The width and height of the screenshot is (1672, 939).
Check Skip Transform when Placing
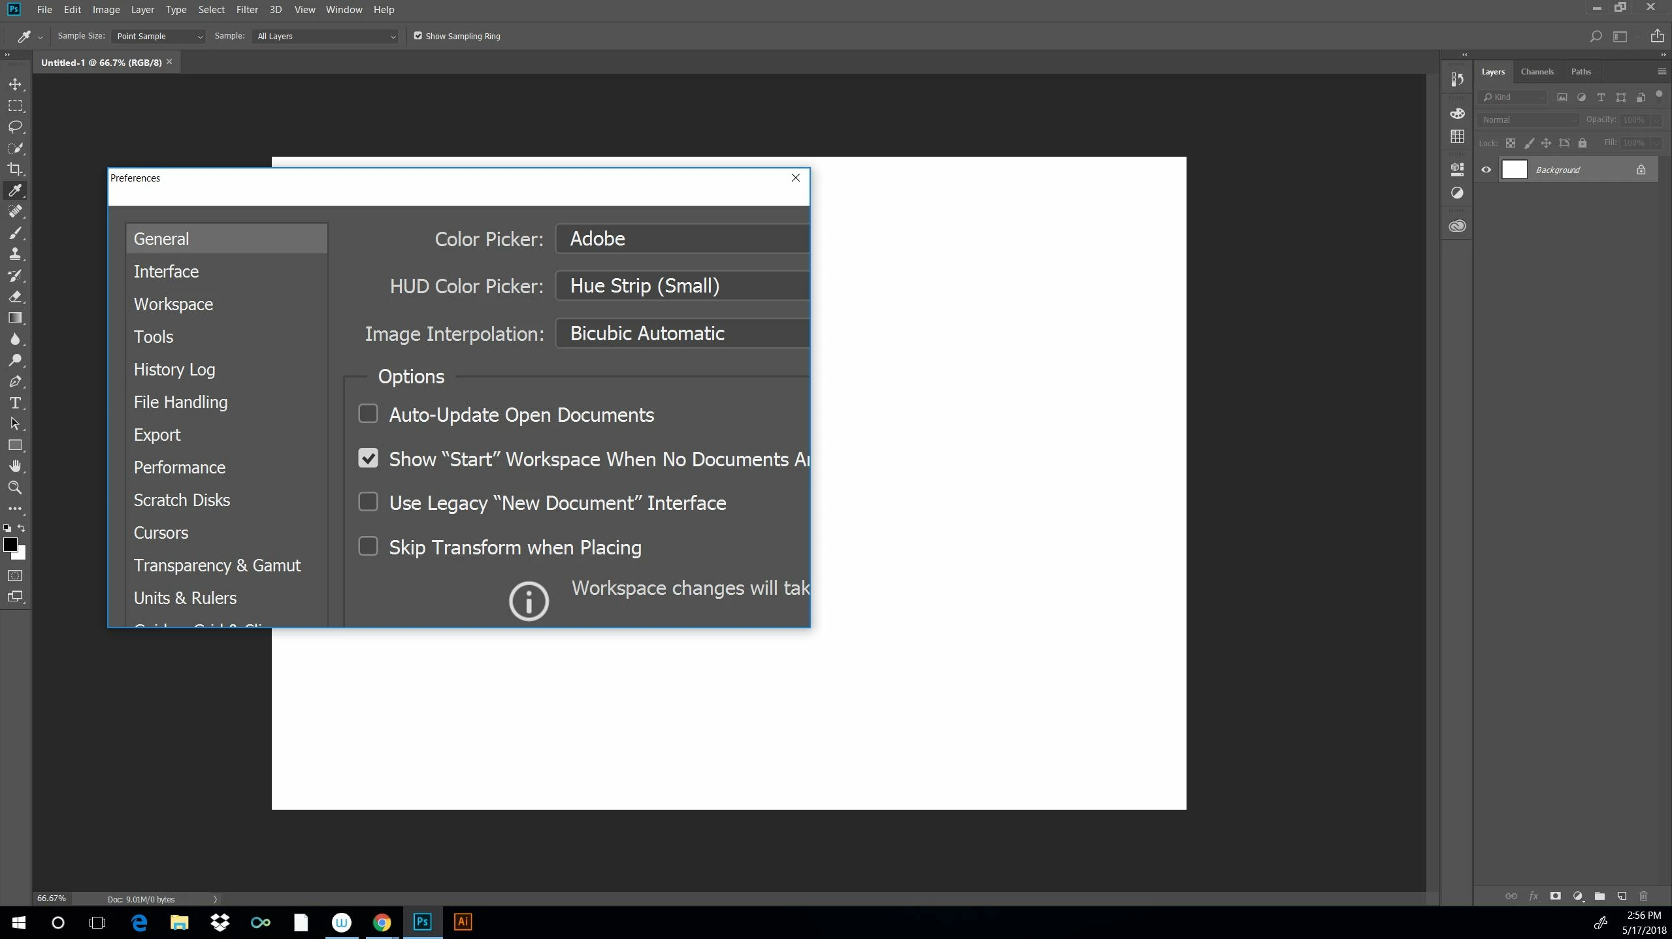tap(368, 547)
